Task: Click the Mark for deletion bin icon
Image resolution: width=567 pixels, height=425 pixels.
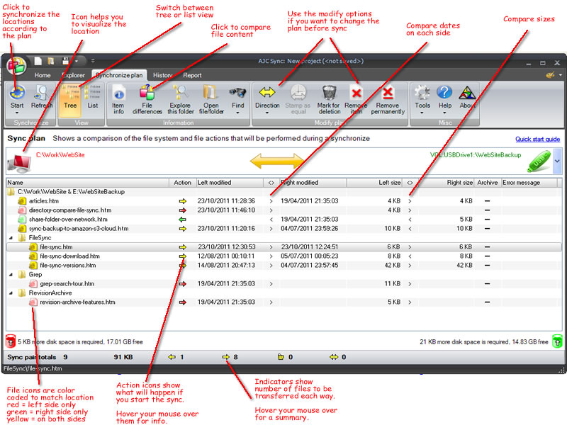Action: 329,93
